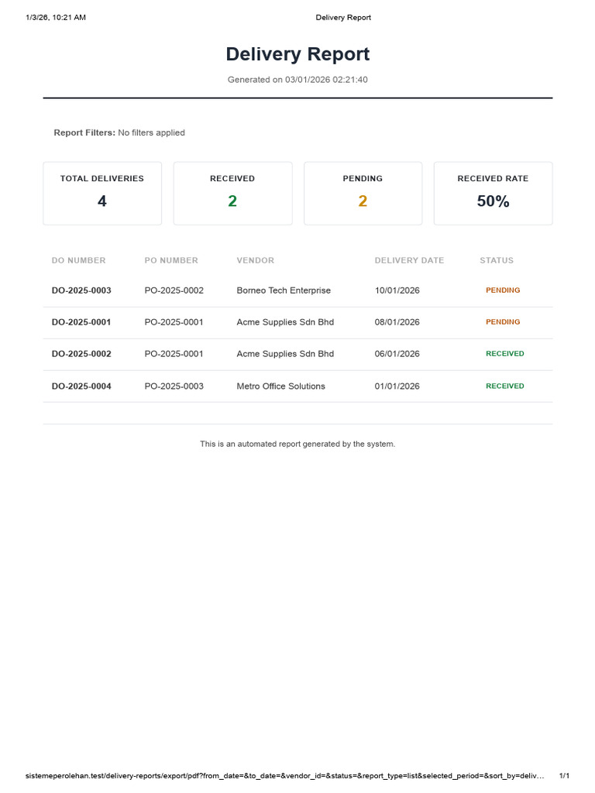Click the print timestamp '1/3/26, 10:21 AM'
This screenshot has width=595, height=793.
(56, 17)
